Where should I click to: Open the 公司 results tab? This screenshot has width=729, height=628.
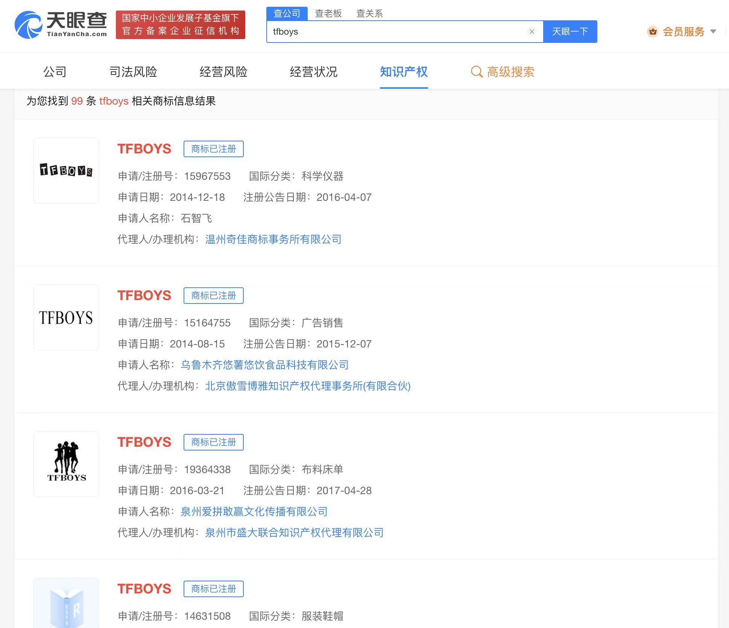coord(55,71)
